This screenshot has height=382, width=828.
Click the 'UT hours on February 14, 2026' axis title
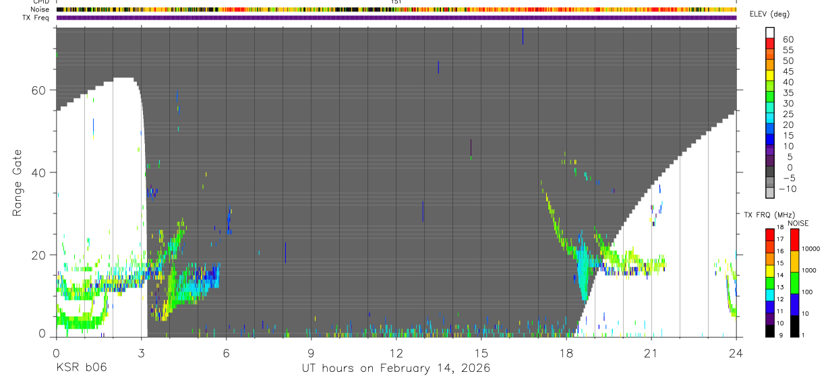click(x=395, y=368)
